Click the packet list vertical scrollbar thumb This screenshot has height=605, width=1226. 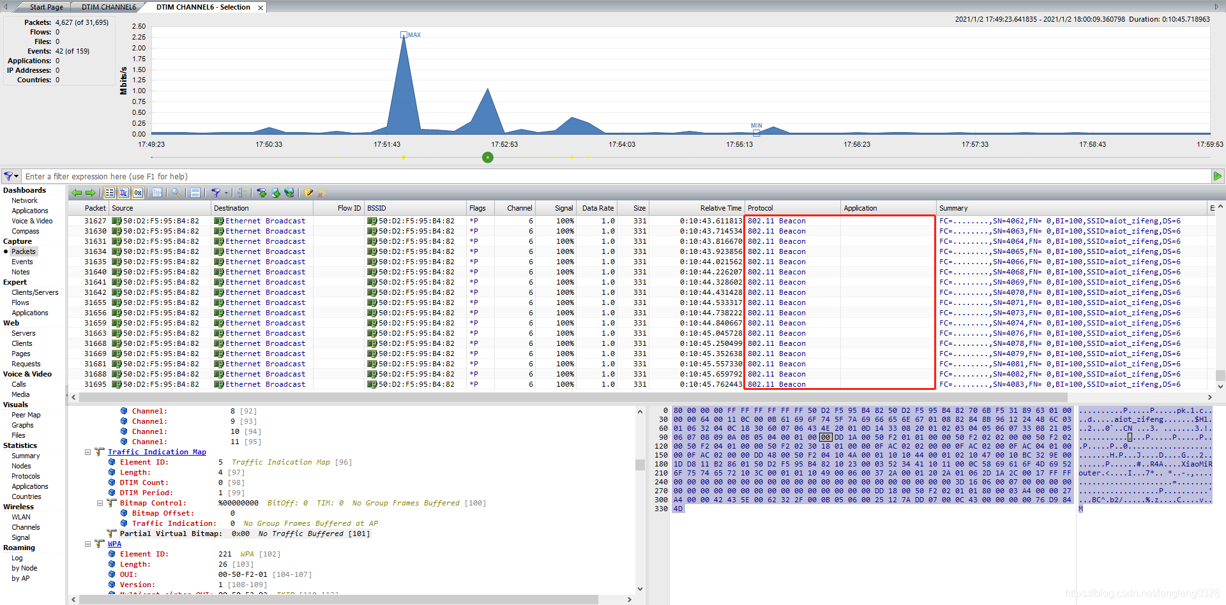click(1220, 375)
